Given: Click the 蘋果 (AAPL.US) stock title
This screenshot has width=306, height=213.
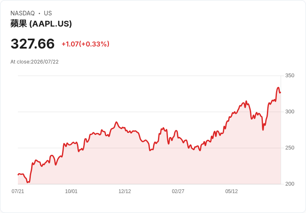Looking at the screenshot, I should [x=41, y=24].
